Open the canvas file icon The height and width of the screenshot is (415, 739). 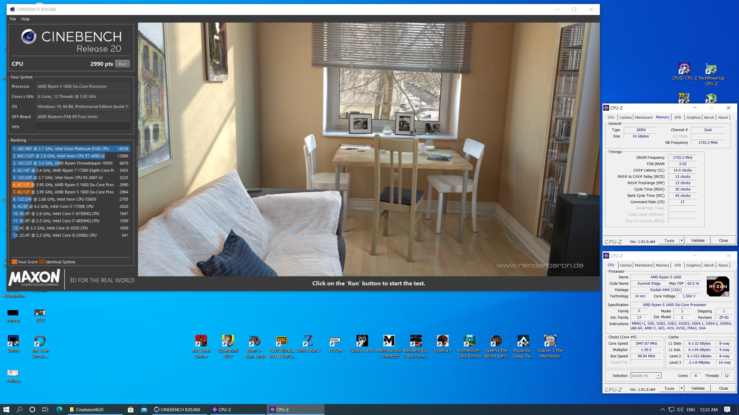pos(13,316)
